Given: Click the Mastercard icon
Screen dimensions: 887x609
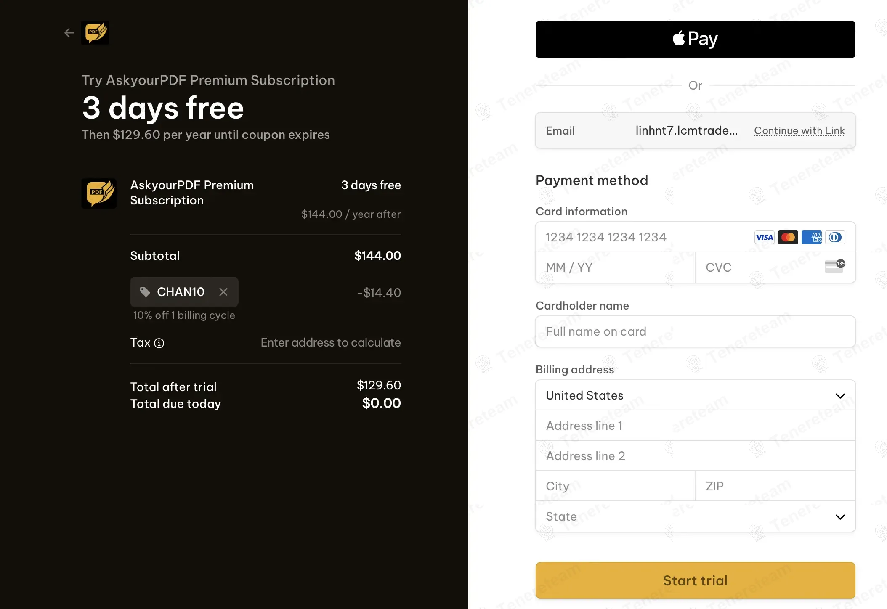Looking at the screenshot, I should 788,237.
